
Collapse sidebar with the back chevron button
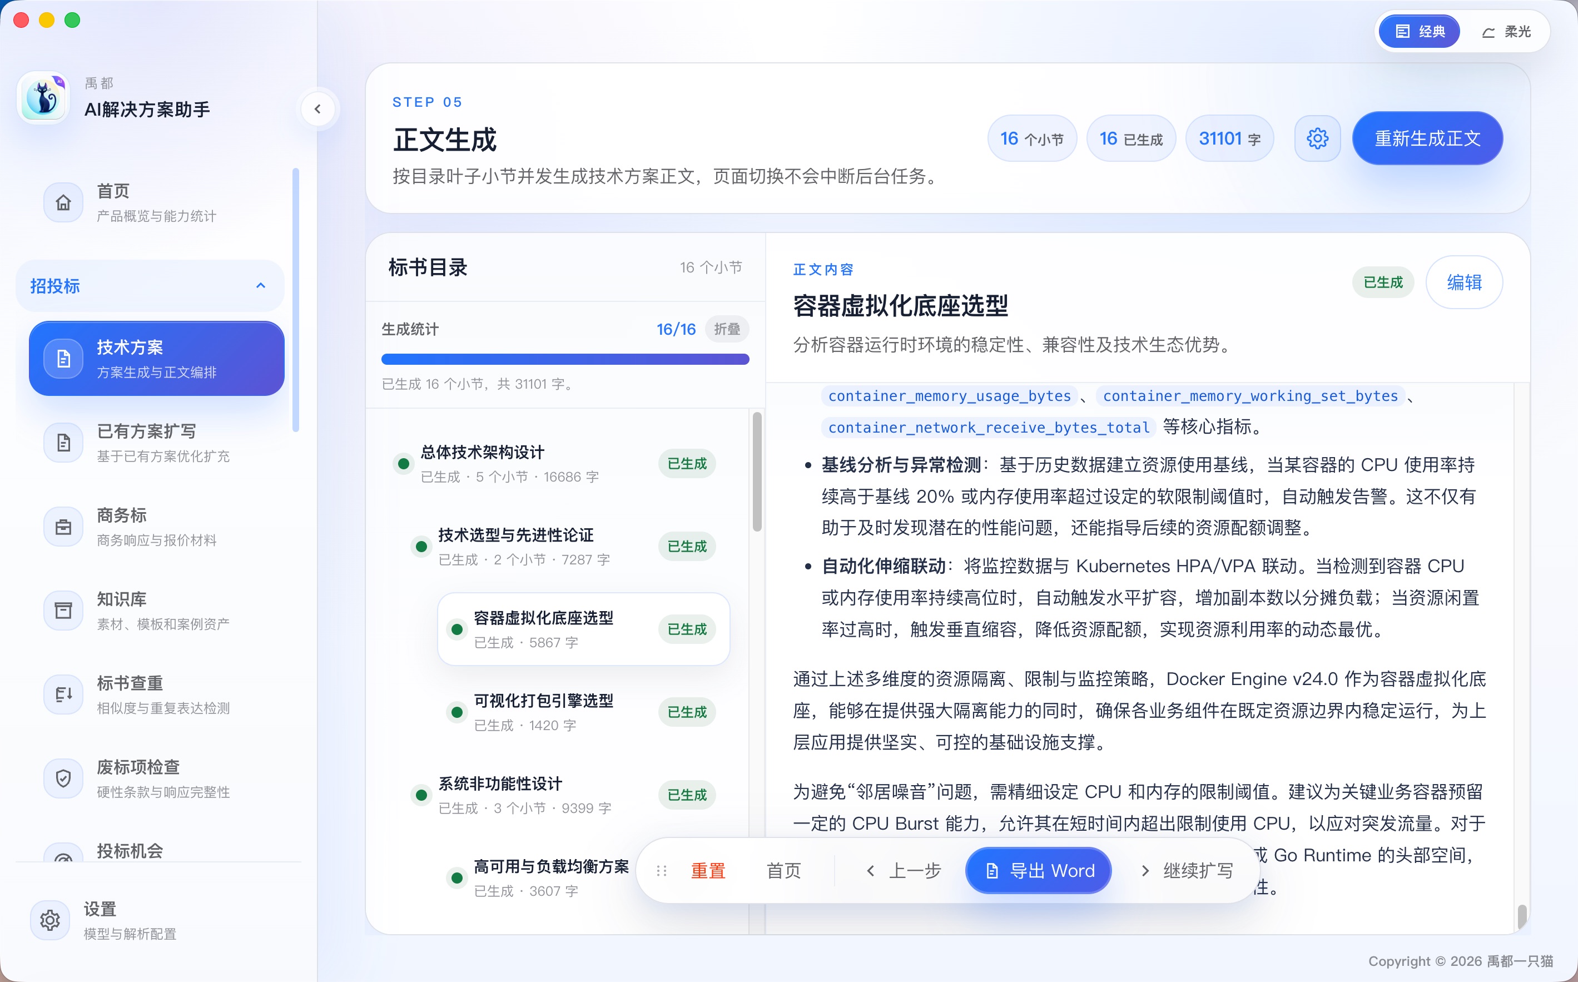pos(317,108)
